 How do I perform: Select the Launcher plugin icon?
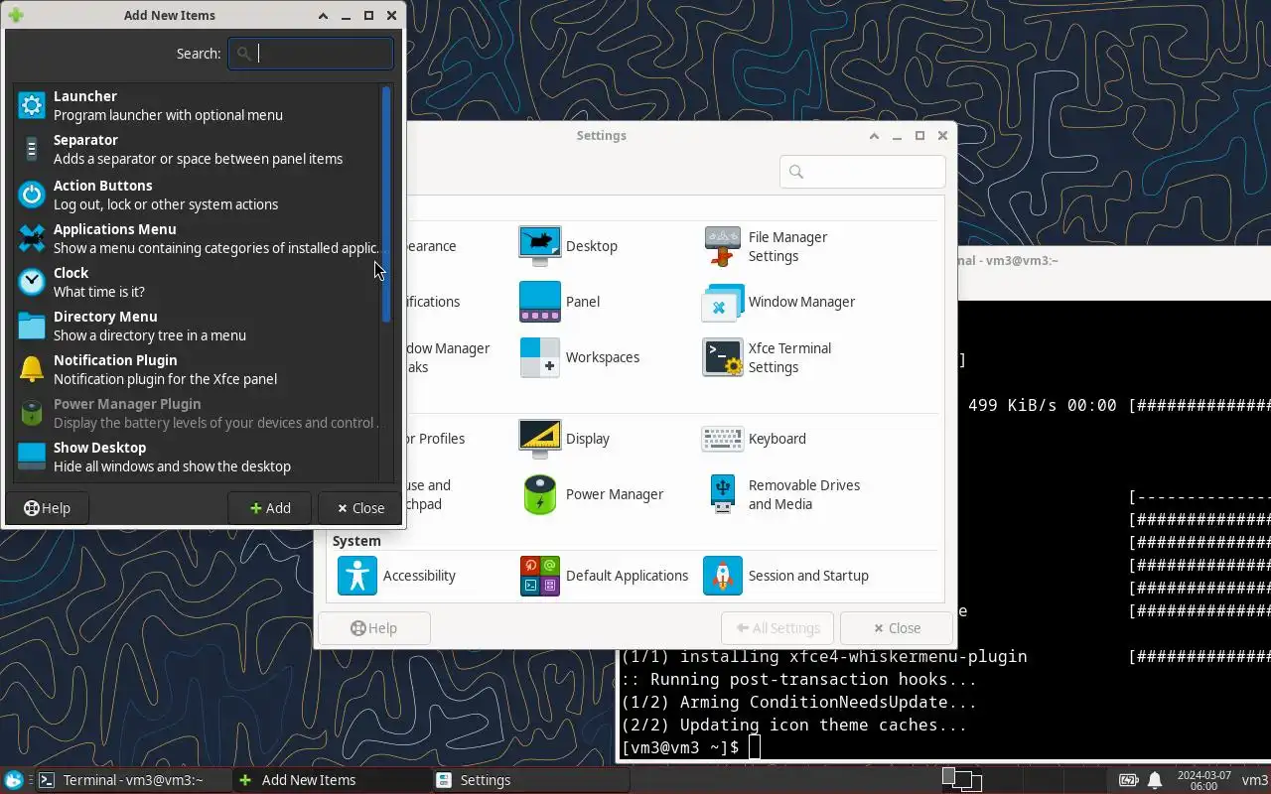32,105
